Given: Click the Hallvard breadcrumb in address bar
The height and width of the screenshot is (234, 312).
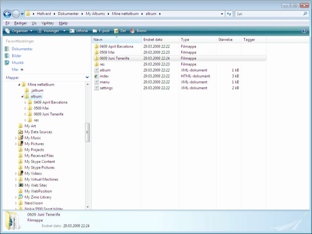Looking at the screenshot, I should 44,14.
